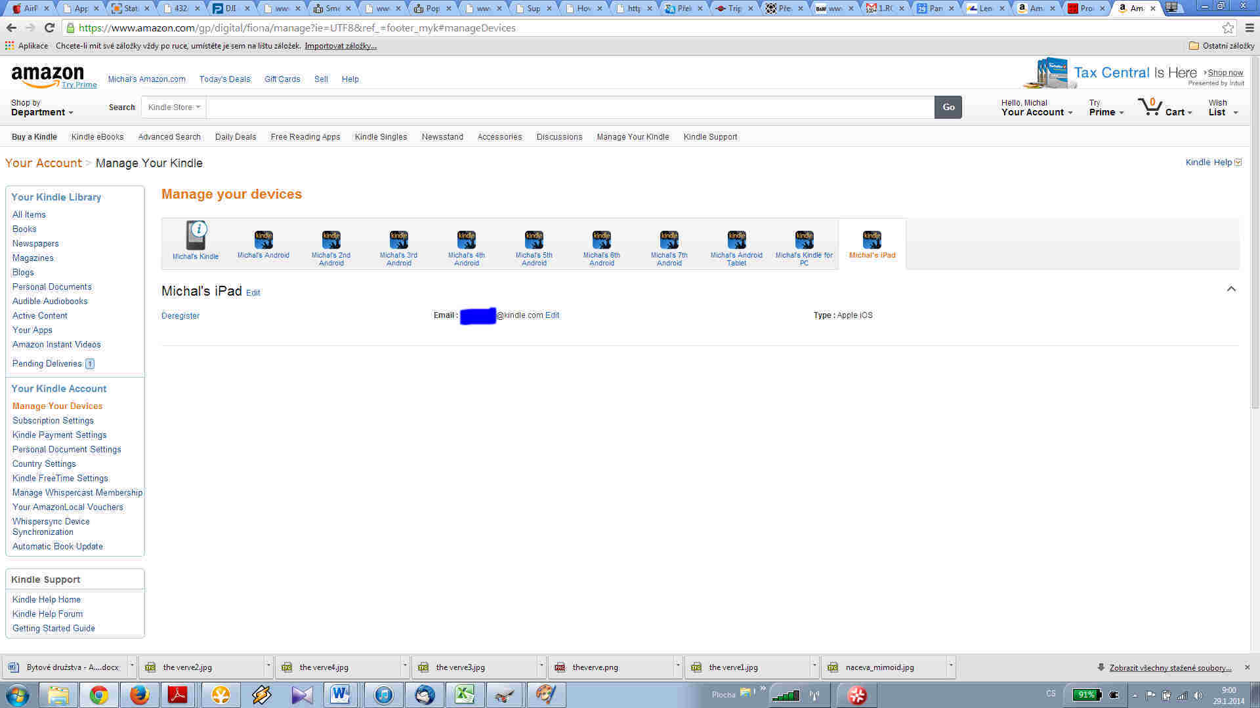Open the verve2.jpg download options arrow
Image resolution: width=1260 pixels, height=708 pixels.
(268, 667)
